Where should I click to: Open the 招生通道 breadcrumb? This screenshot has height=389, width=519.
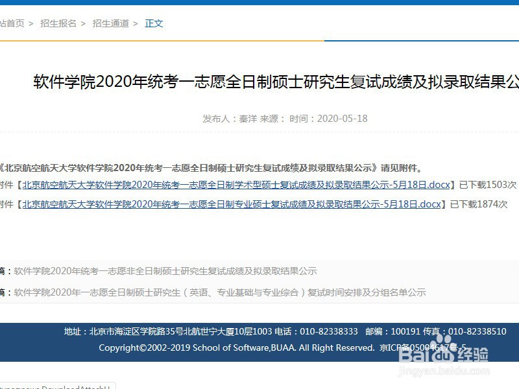tap(110, 23)
